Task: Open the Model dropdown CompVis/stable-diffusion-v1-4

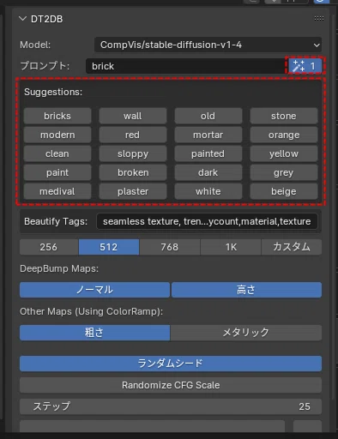Action: tap(208, 45)
